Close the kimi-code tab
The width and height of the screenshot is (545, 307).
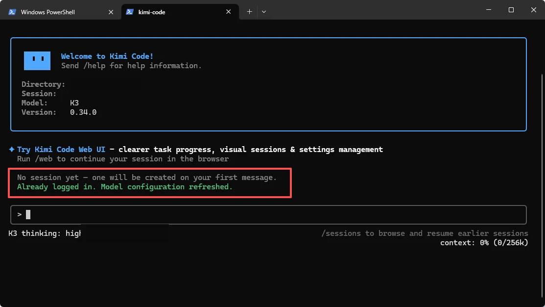[228, 12]
